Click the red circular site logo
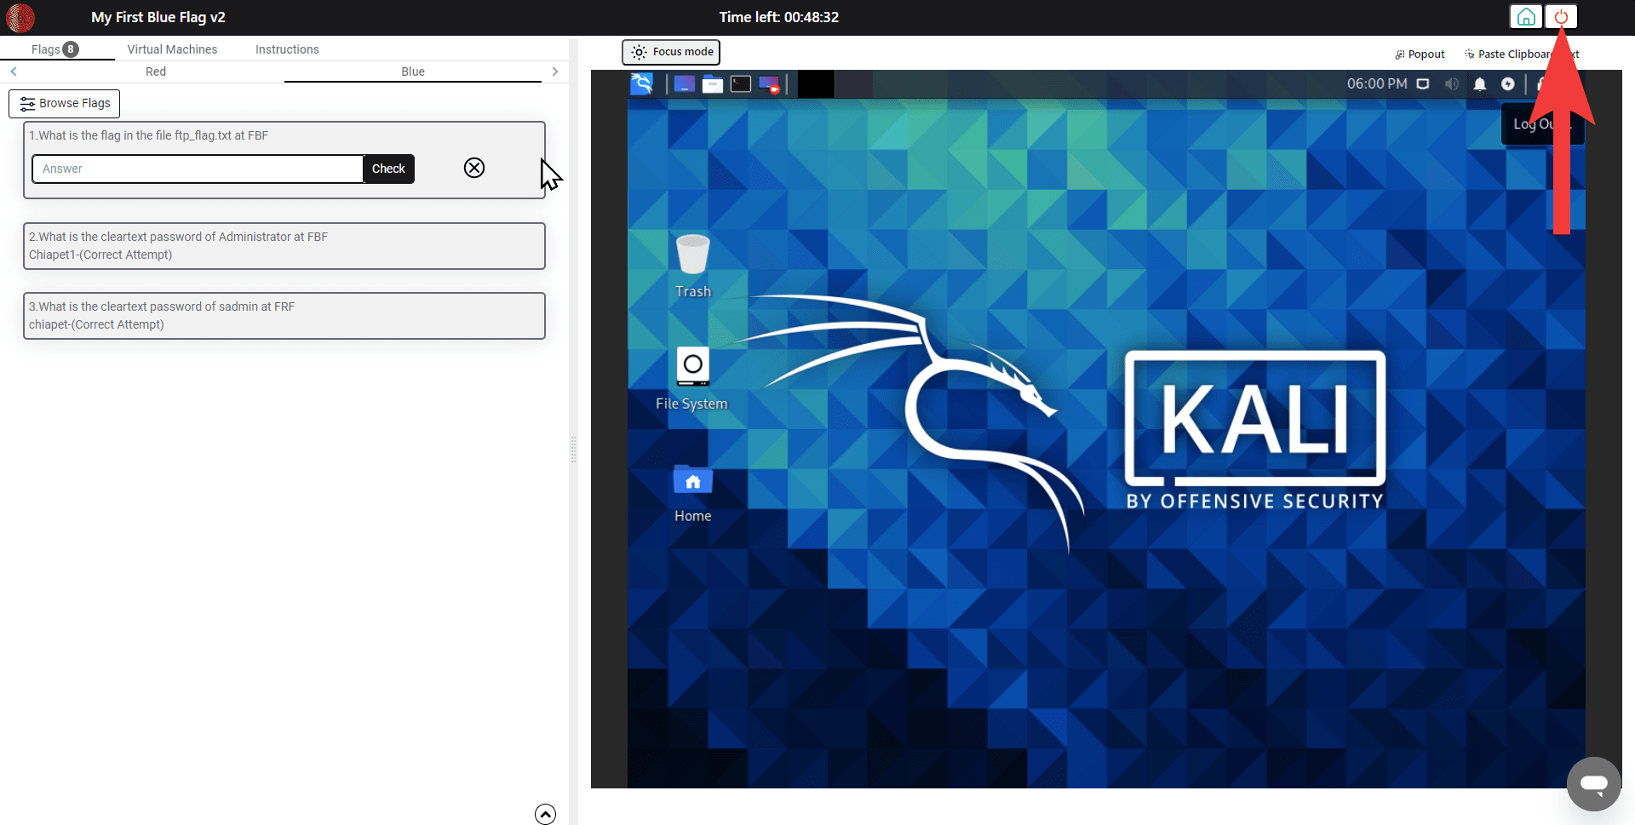This screenshot has height=825, width=1635. (x=20, y=17)
